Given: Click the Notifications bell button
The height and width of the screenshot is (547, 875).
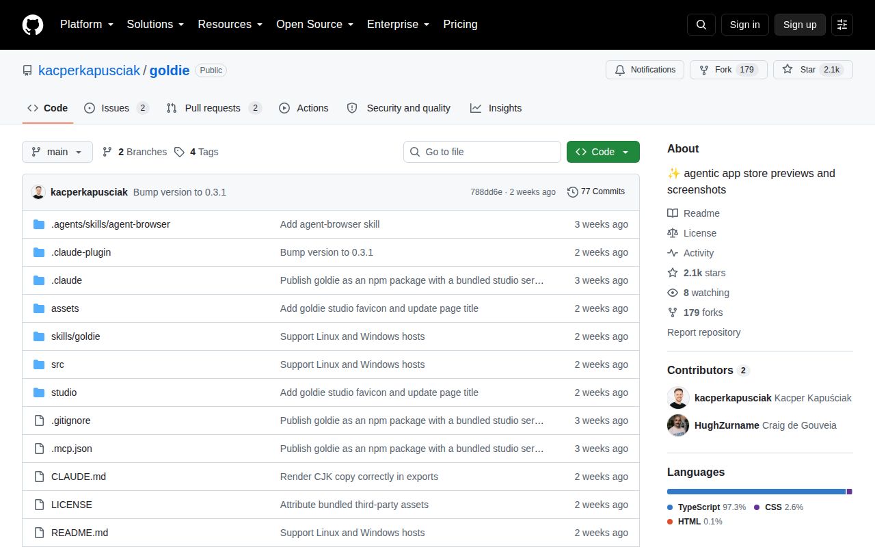Looking at the screenshot, I should pyautogui.click(x=645, y=70).
